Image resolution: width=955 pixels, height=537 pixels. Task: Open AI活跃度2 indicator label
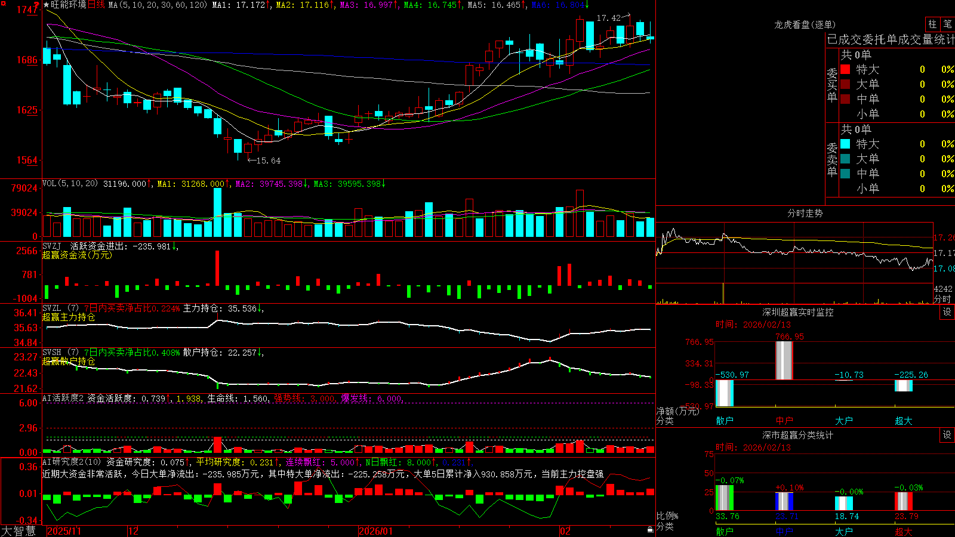pyautogui.click(x=63, y=398)
